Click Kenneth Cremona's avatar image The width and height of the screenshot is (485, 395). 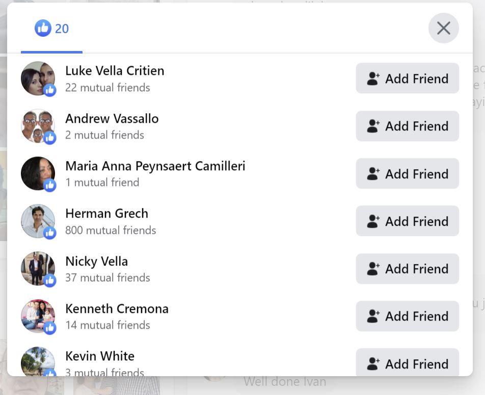tap(37, 315)
